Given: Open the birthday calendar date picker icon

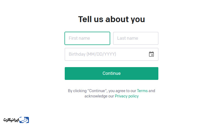Looking at the screenshot, I should (x=151, y=54).
